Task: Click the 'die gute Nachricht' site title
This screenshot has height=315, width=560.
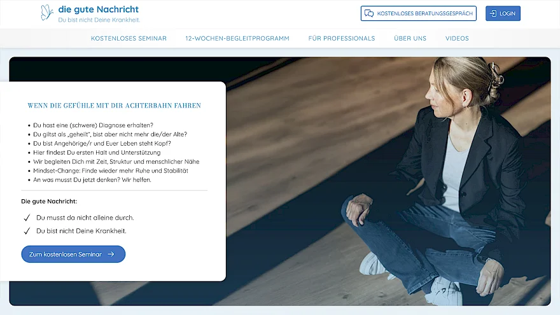Action: click(99, 10)
